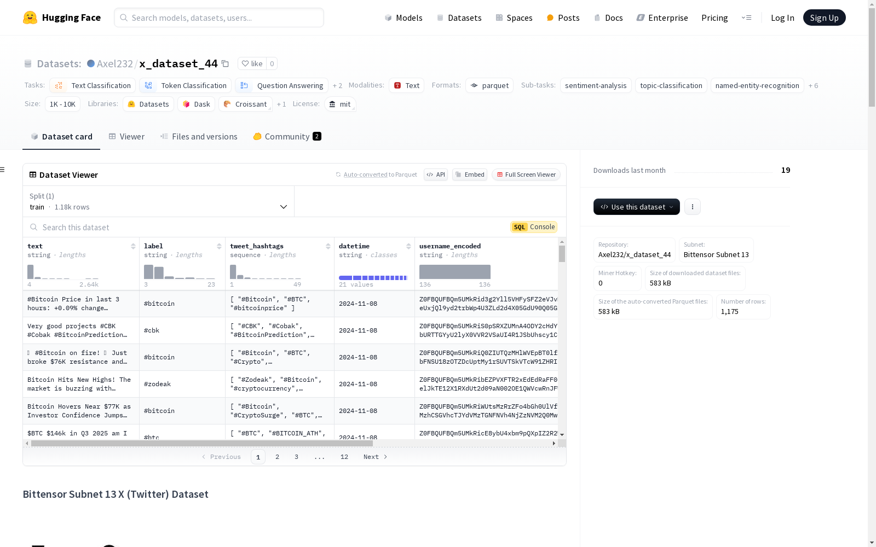This screenshot has height=547, width=876.
Task: Sort the datetime column via sort icon
Action: (408, 246)
